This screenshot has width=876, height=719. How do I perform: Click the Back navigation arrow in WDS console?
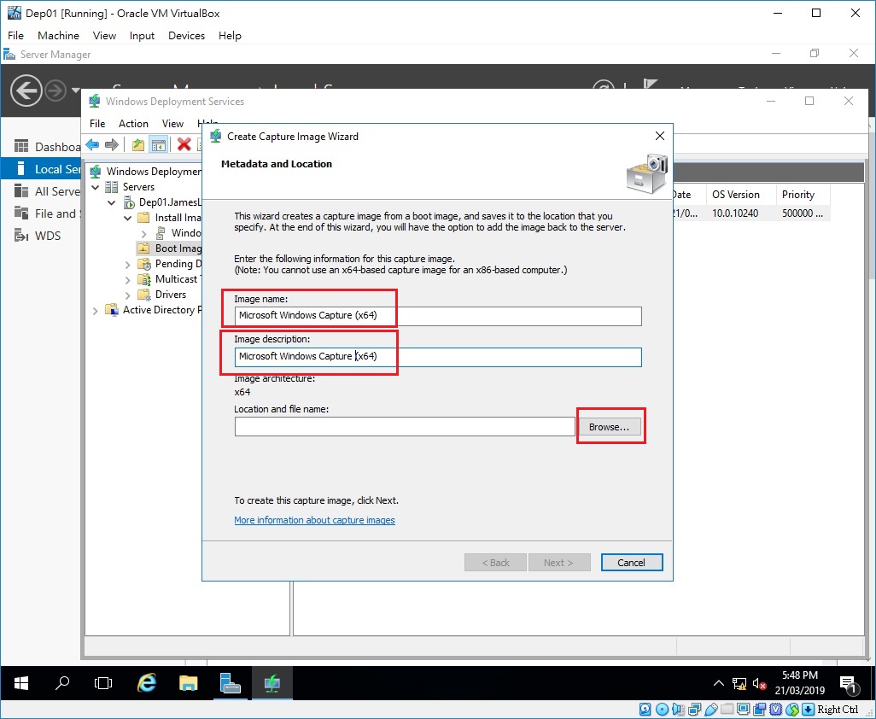pos(92,144)
